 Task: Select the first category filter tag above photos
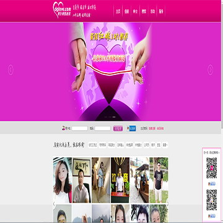click(x=93, y=145)
